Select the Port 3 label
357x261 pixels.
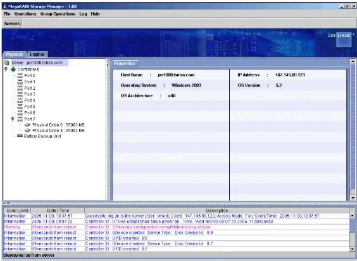(30, 94)
